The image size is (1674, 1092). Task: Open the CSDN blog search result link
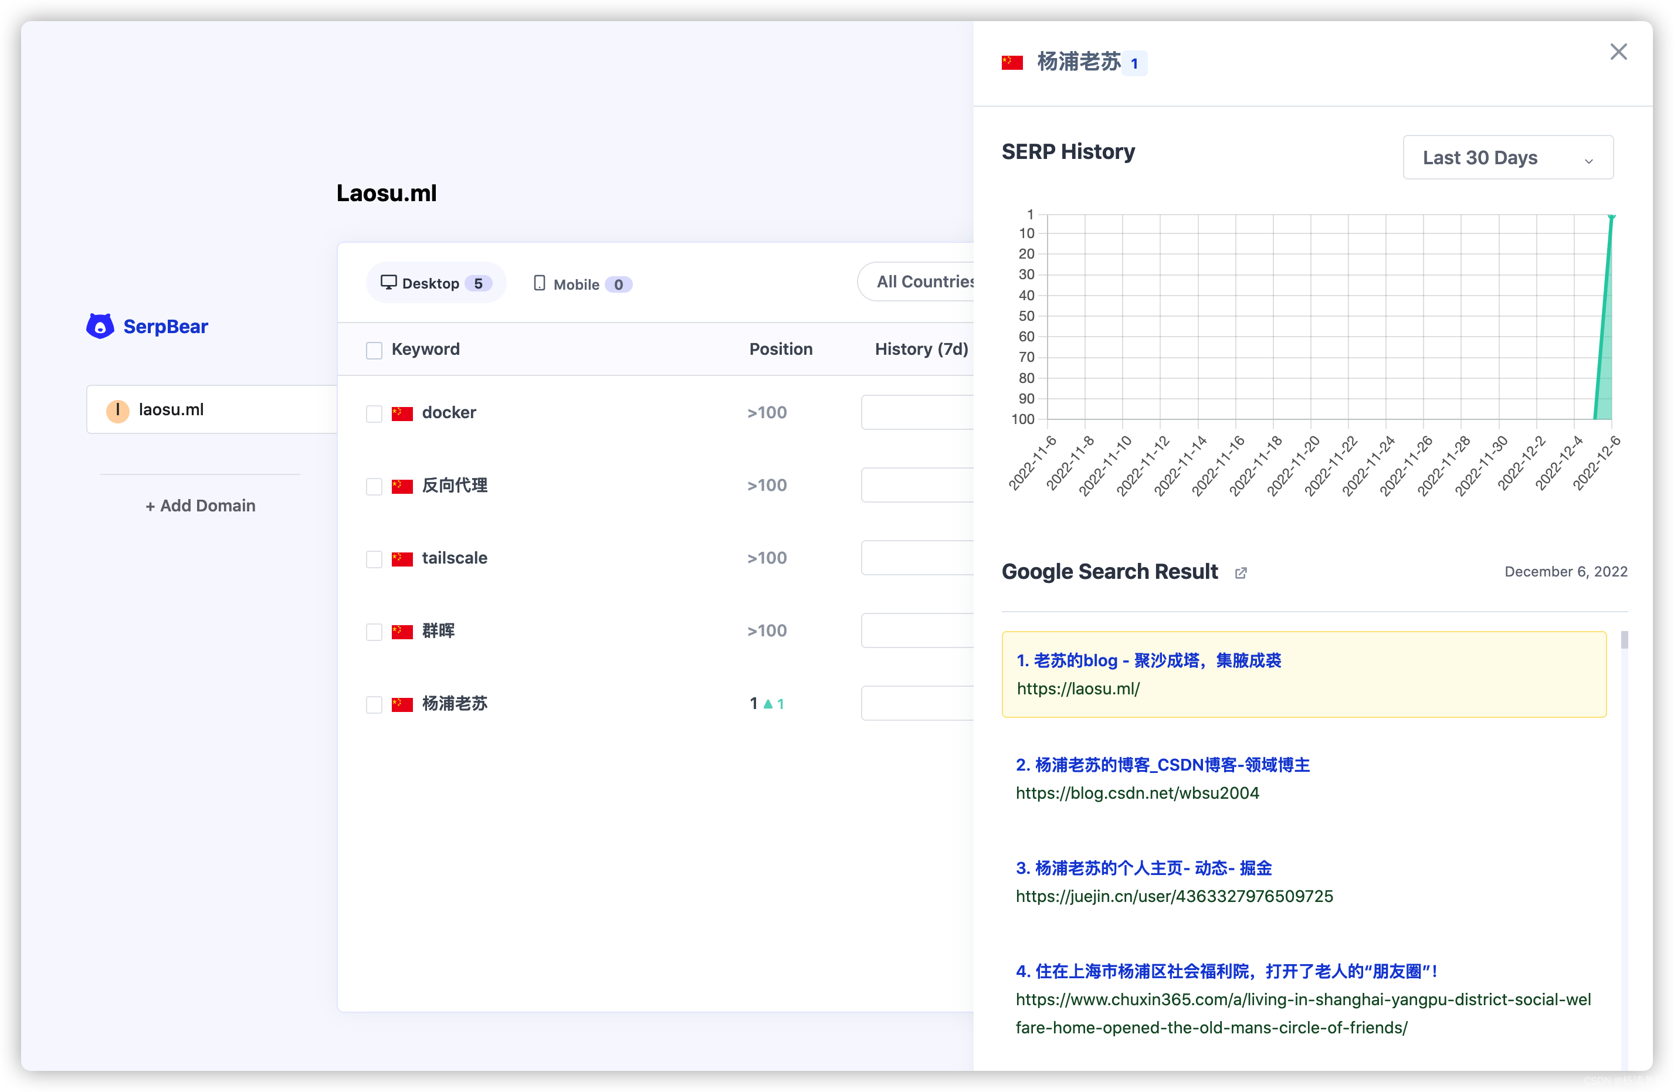(1162, 765)
